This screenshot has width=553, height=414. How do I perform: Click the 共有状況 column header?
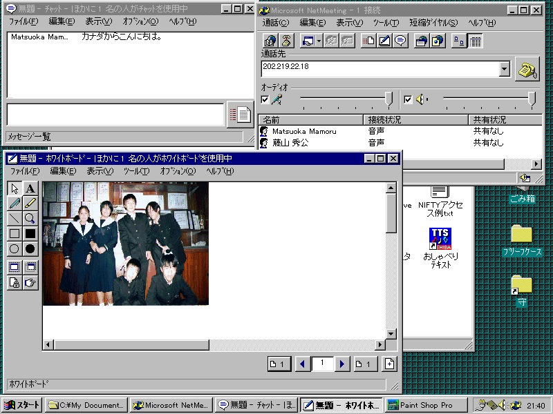505,119
